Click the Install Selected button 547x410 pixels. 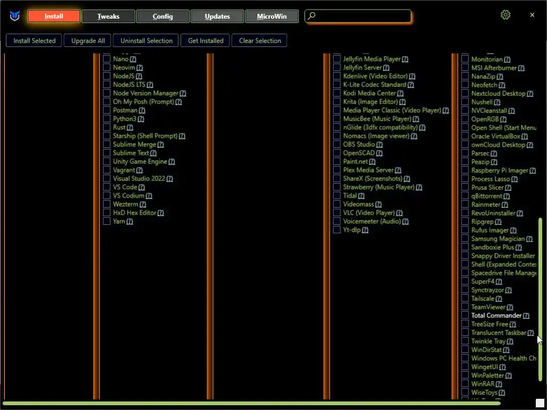pos(34,41)
